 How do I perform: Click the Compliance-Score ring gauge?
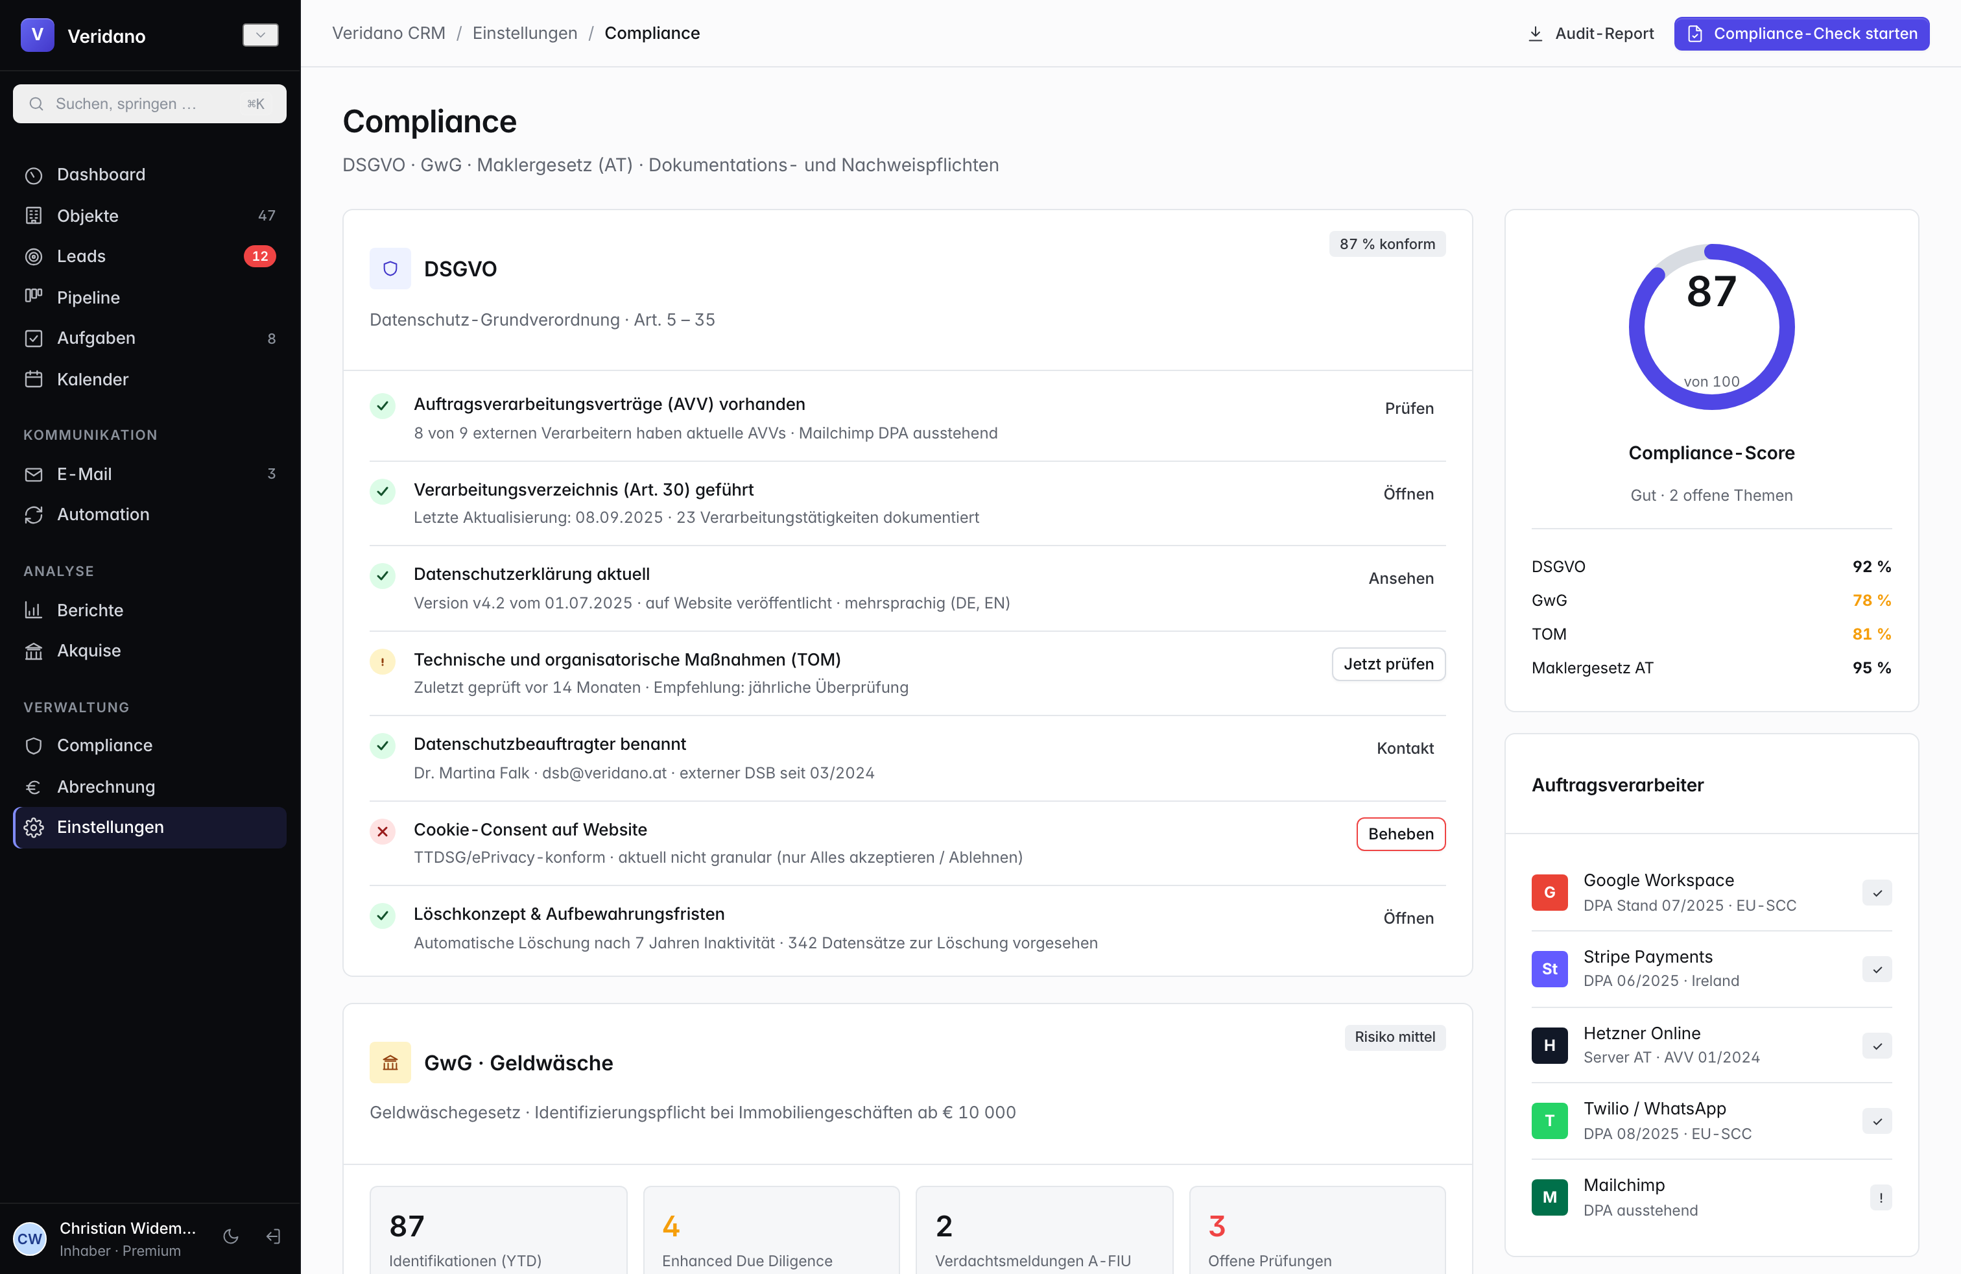[1711, 327]
